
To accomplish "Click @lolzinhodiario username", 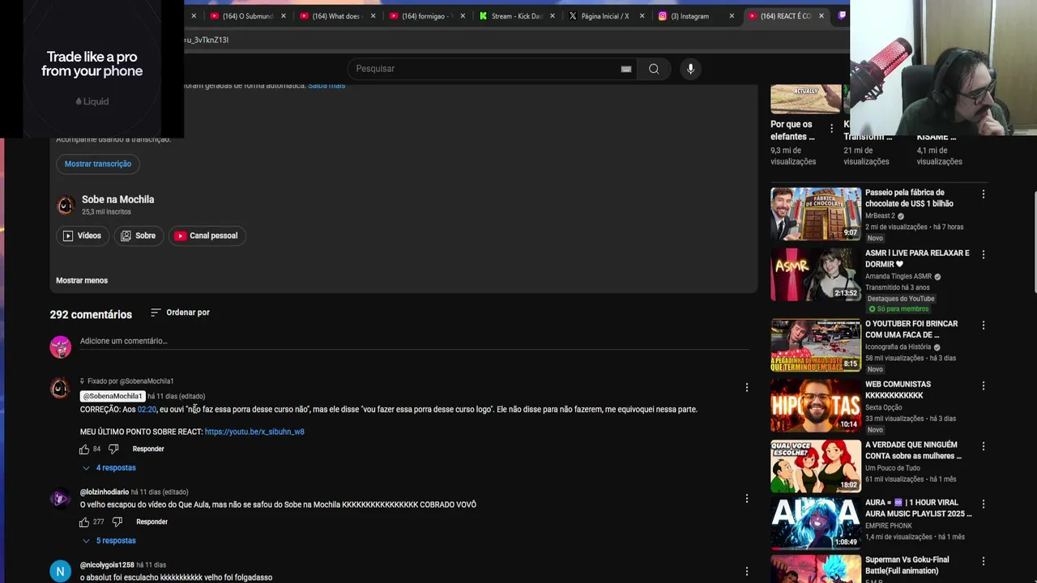I will [105, 492].
